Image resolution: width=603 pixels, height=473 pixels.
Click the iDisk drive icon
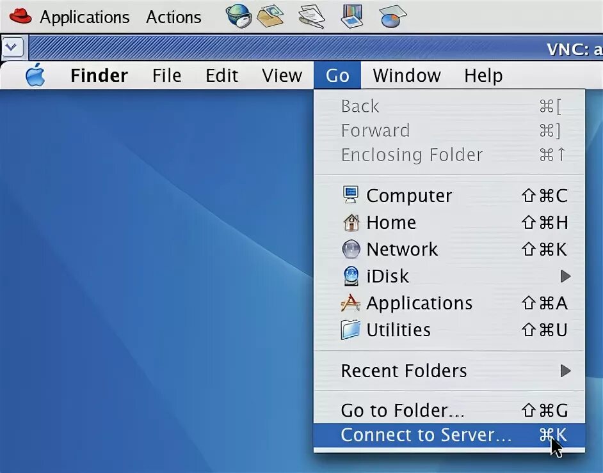[x=351, y=276]
